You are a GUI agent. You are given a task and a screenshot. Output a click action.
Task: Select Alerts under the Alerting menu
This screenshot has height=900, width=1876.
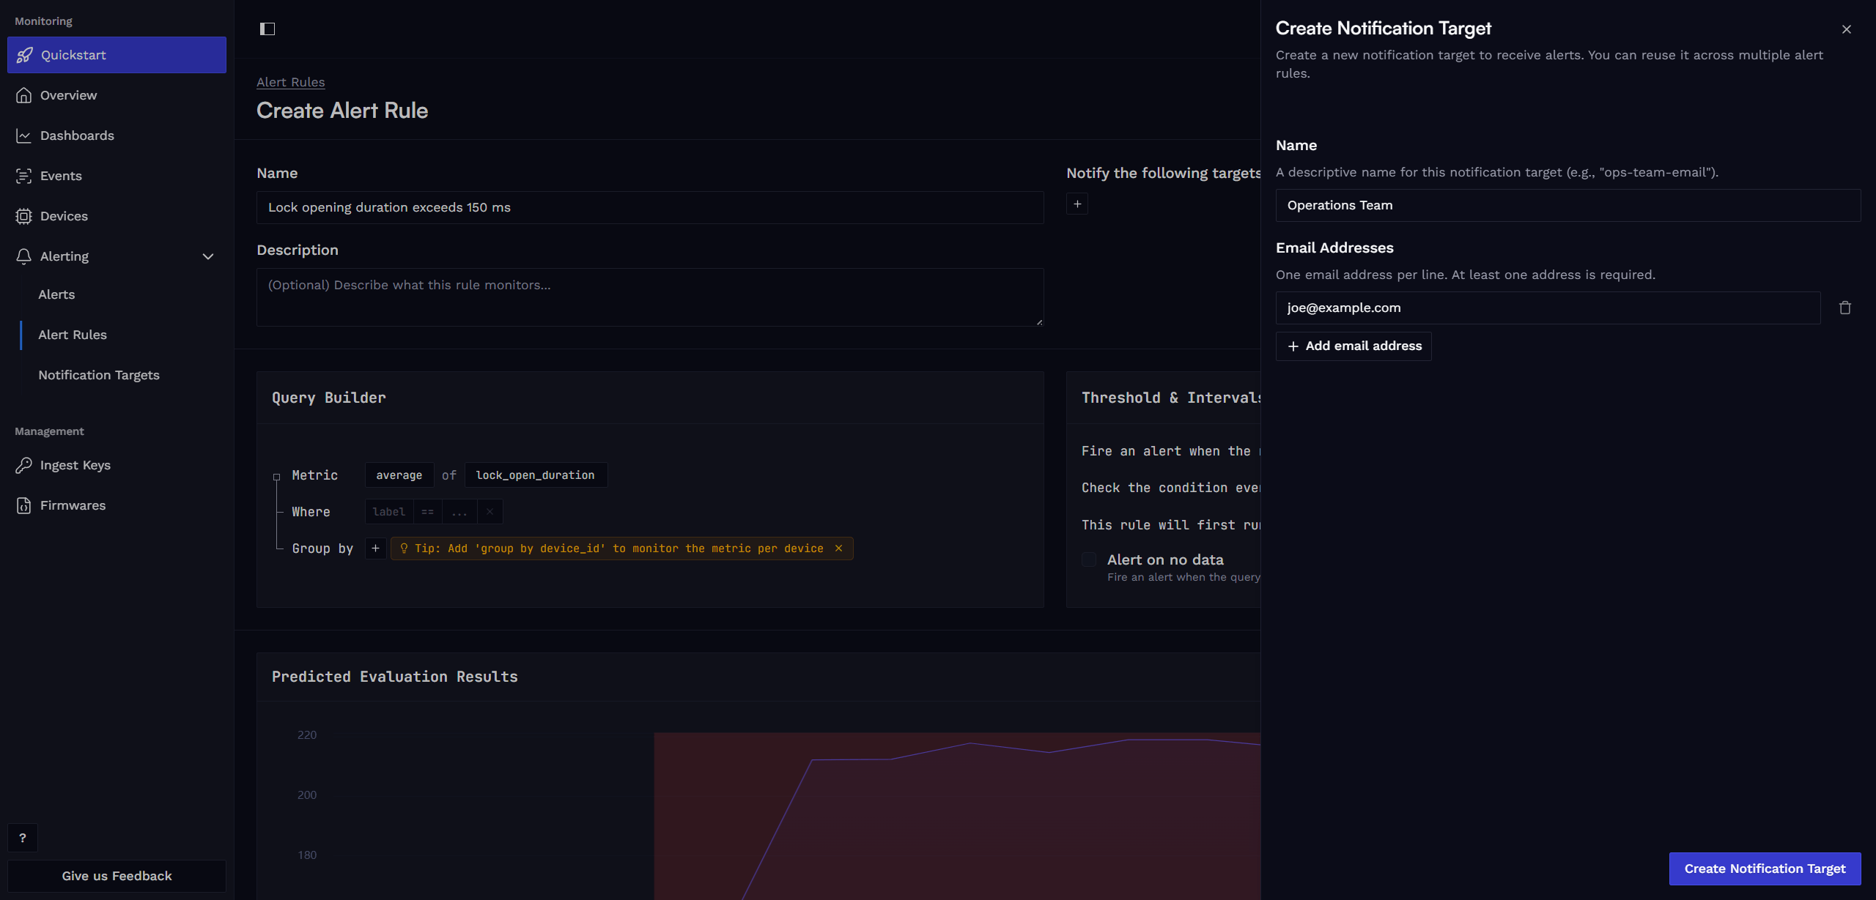pos(56,294)
